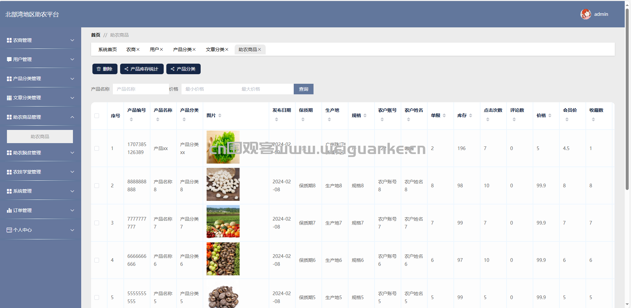Click the 农商管理 grid icon in sidebar
The width and height of the screenshot is (631, 308).
(x=9, y=40)
